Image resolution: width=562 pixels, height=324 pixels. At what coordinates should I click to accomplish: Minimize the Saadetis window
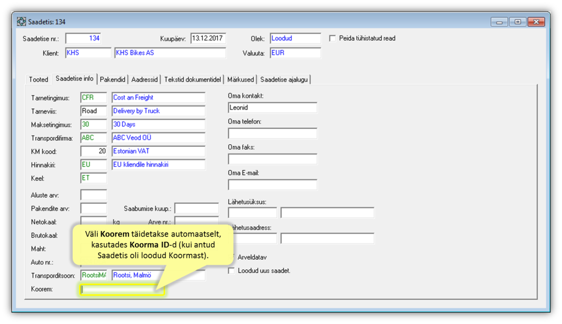pyautogui.click(x=499, y=22)
